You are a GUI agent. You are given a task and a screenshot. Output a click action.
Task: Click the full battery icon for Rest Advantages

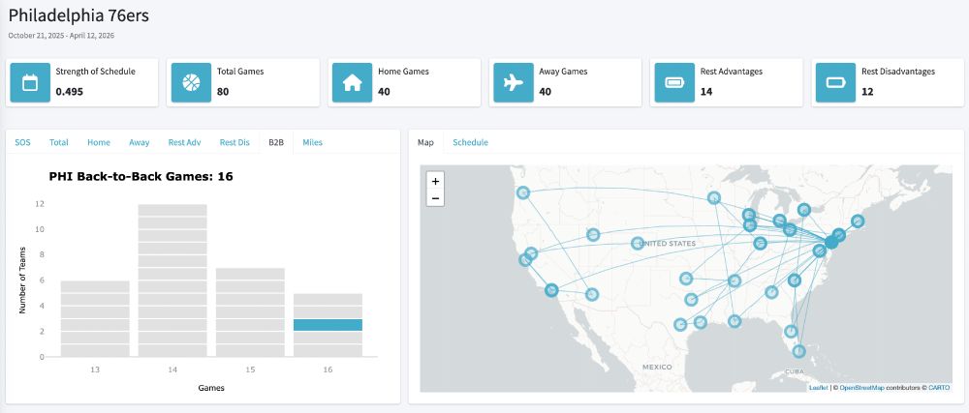674,82
